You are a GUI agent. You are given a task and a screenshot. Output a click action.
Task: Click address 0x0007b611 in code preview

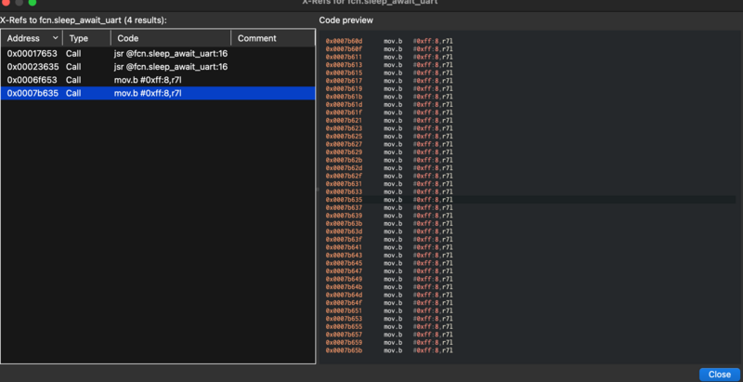pyautogui.click(x=344, y=57)
